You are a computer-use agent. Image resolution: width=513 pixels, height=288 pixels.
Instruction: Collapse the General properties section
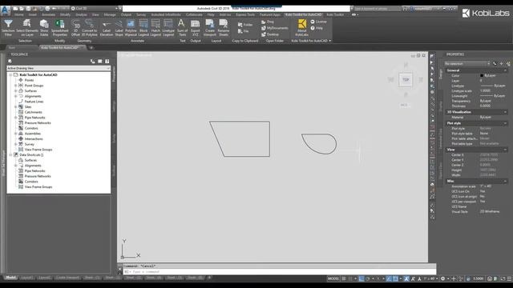point(505,70)
